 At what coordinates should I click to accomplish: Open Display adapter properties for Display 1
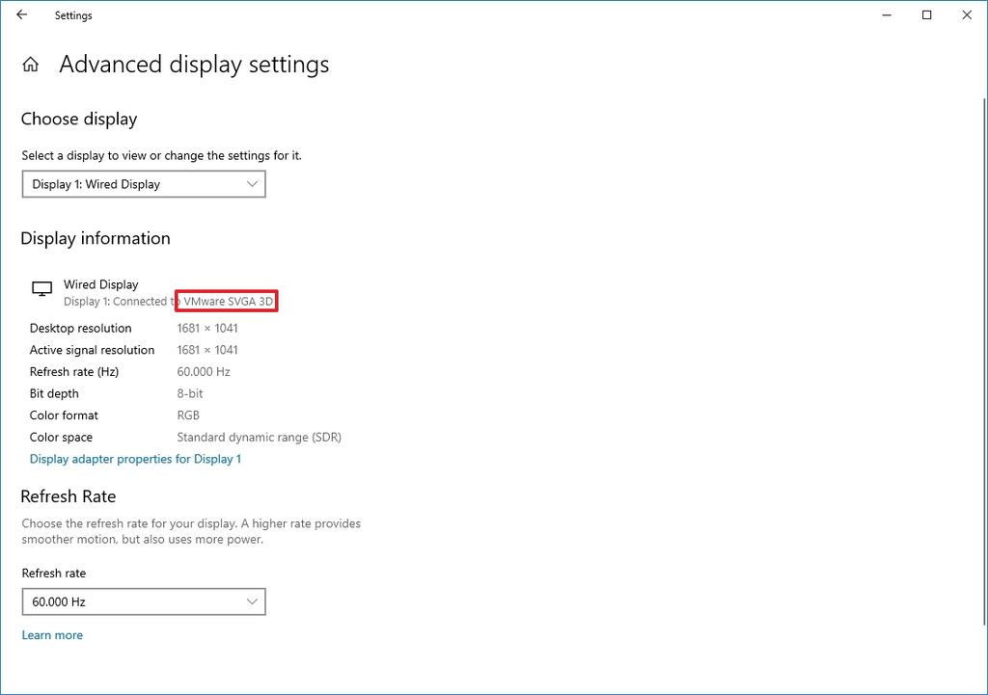[x=135, y=459]
